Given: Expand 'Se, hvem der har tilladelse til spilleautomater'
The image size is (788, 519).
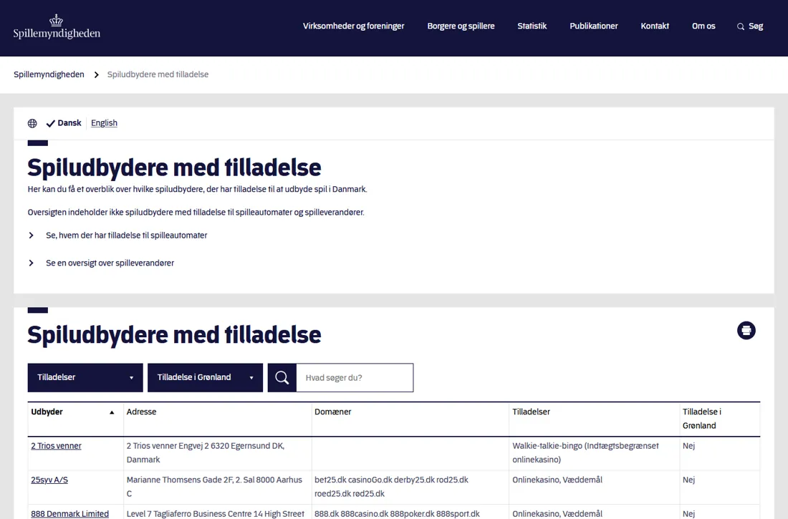Looking at the screenshot, I should click(x=126, y=235).
